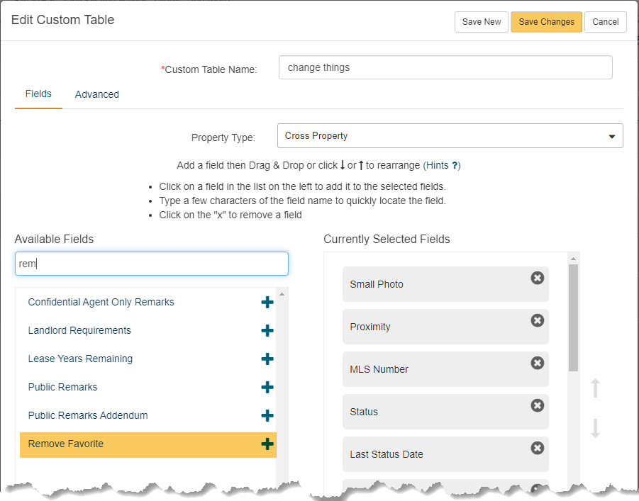Add Remove Favorite using its plus icon
The height and width of the screenshot is (501, 639).
coord(267,444)
